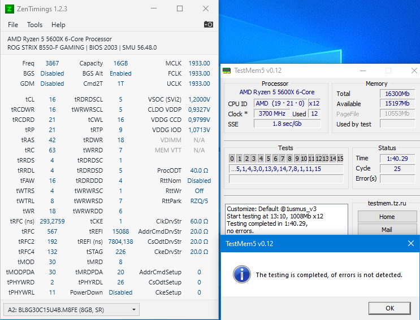Click the tSTAG value 226
The height and width of the screenshot is (320, 420).
[x=120, y=252]
